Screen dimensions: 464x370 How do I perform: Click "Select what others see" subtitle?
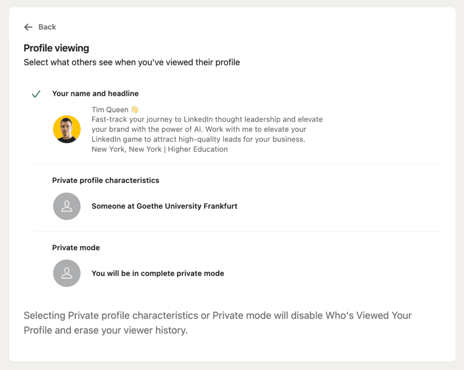(131, 62)
